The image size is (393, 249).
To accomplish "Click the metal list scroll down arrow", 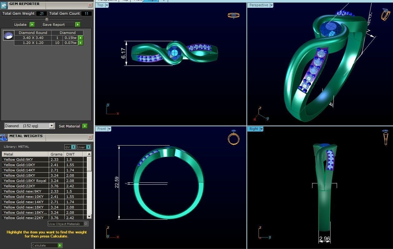I will pos(89,217).
